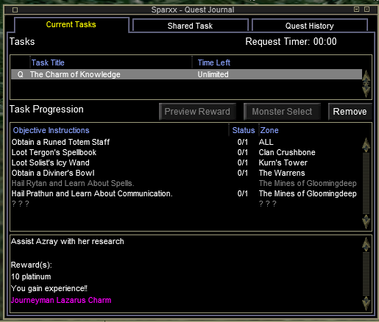This screenshot has width=379, height=322.
Task: Click description pane scroll down arrow
Action: tap(366, 304)
